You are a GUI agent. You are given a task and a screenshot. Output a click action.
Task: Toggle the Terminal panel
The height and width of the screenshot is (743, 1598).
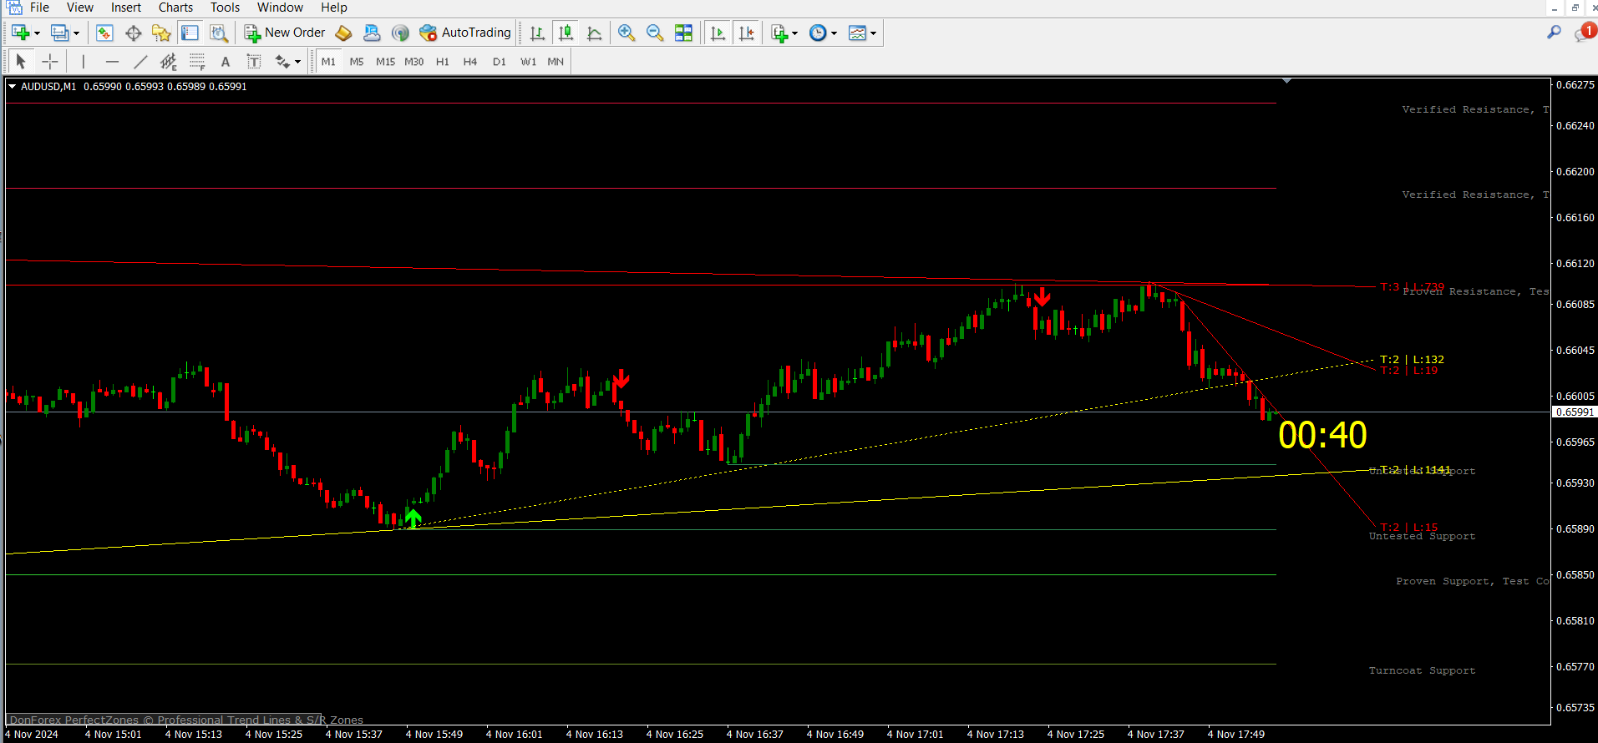pyautogui.click(x=190, y=33)
